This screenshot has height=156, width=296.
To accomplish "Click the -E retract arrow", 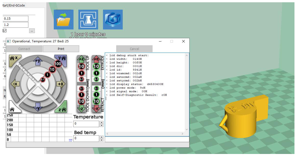I will [96, 109].
